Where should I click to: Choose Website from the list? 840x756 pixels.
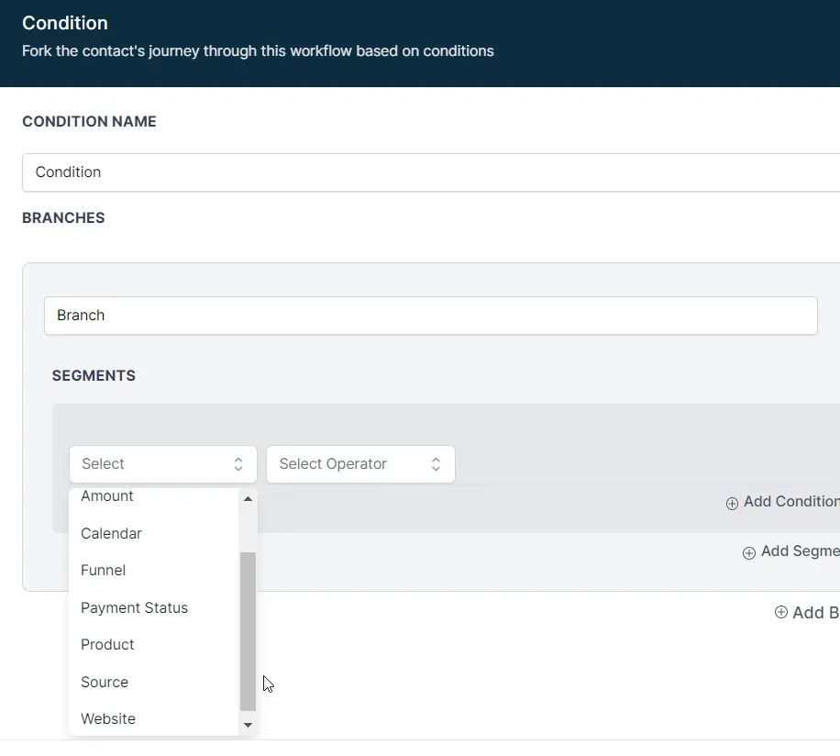[108, 718]
